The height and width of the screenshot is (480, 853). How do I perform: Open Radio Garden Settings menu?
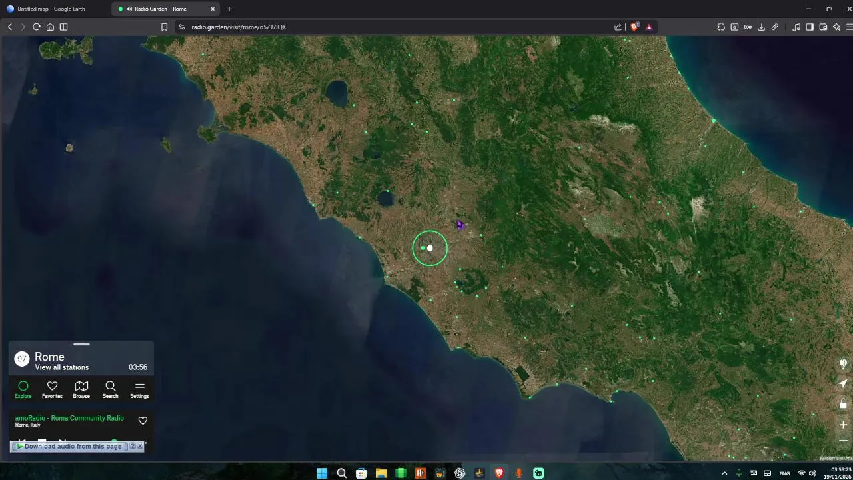139,390
